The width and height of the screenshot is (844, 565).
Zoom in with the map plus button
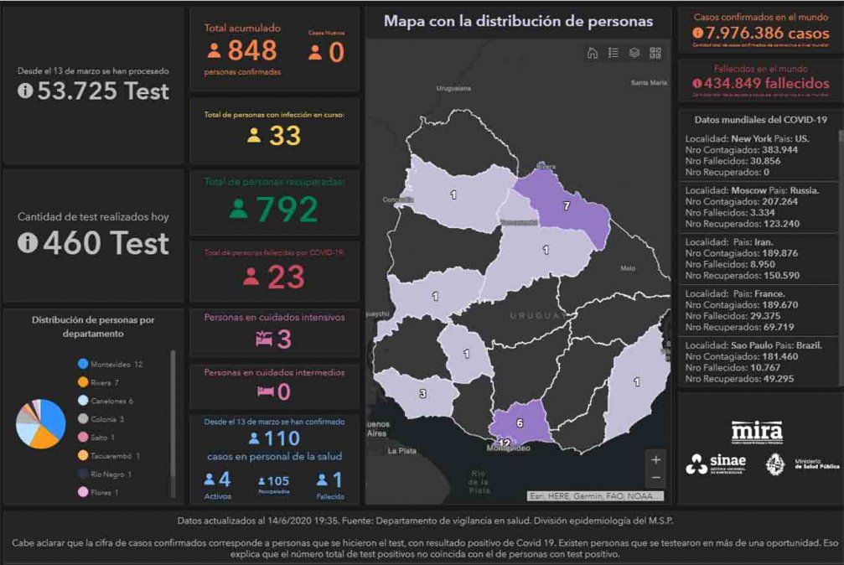[655, 459]
